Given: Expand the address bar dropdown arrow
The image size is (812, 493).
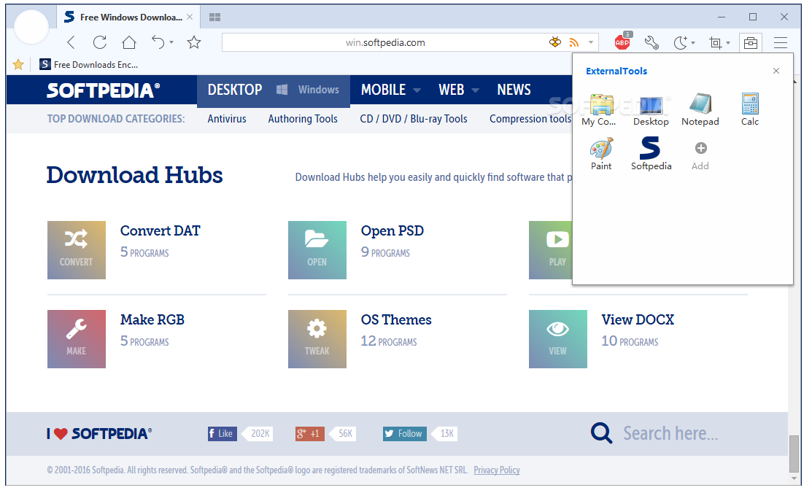Looking at the screenshot, I should 590,42.
